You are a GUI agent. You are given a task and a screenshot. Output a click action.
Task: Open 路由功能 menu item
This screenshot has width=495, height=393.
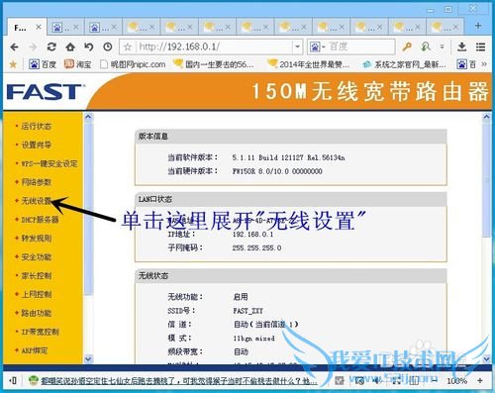[x=37, y=313]
